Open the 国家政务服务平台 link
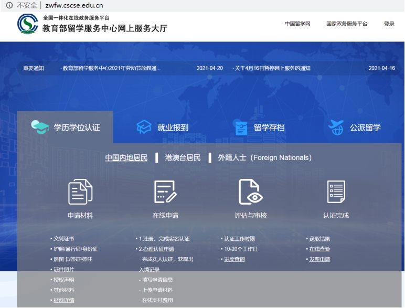Screen dimensions: 405x308 tap(347, 24)
